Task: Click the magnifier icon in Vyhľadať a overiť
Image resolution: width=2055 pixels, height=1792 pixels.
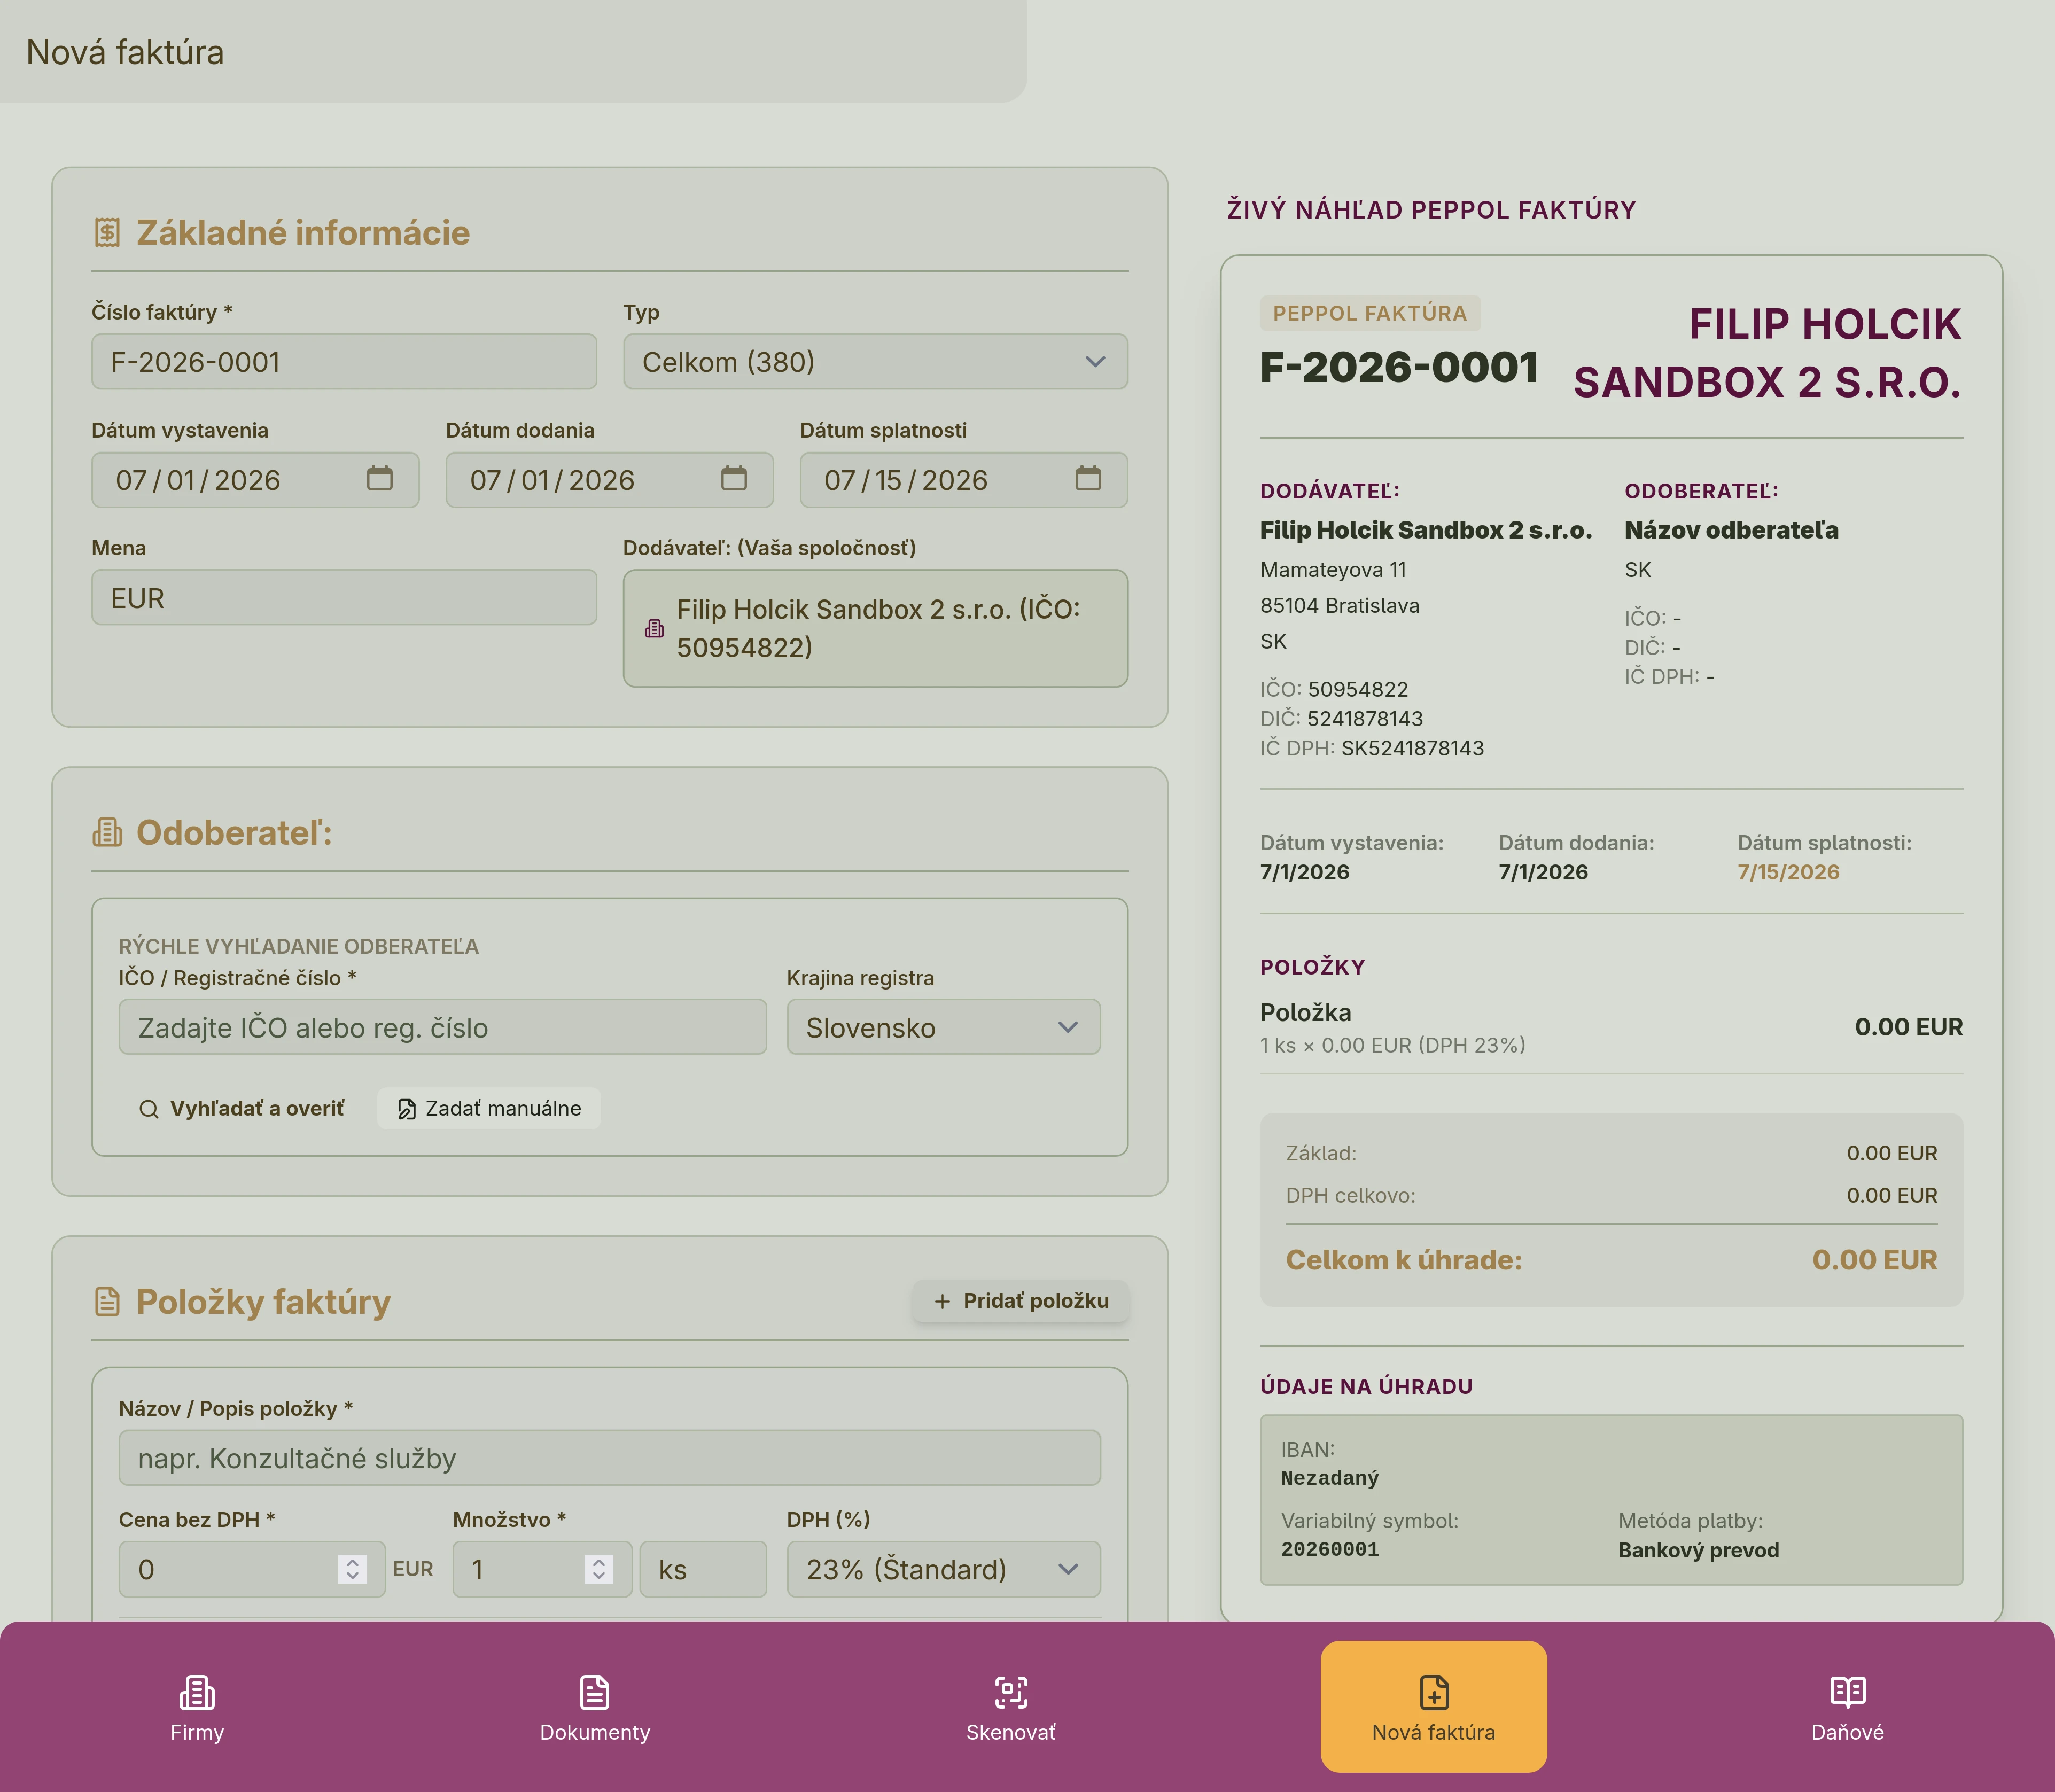Action: (x=149, y=1109)
